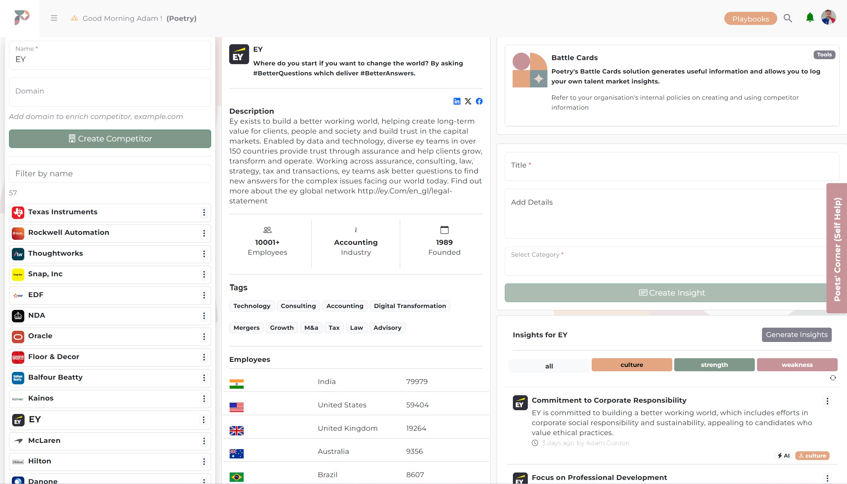Focus the Domain input field

110,92
